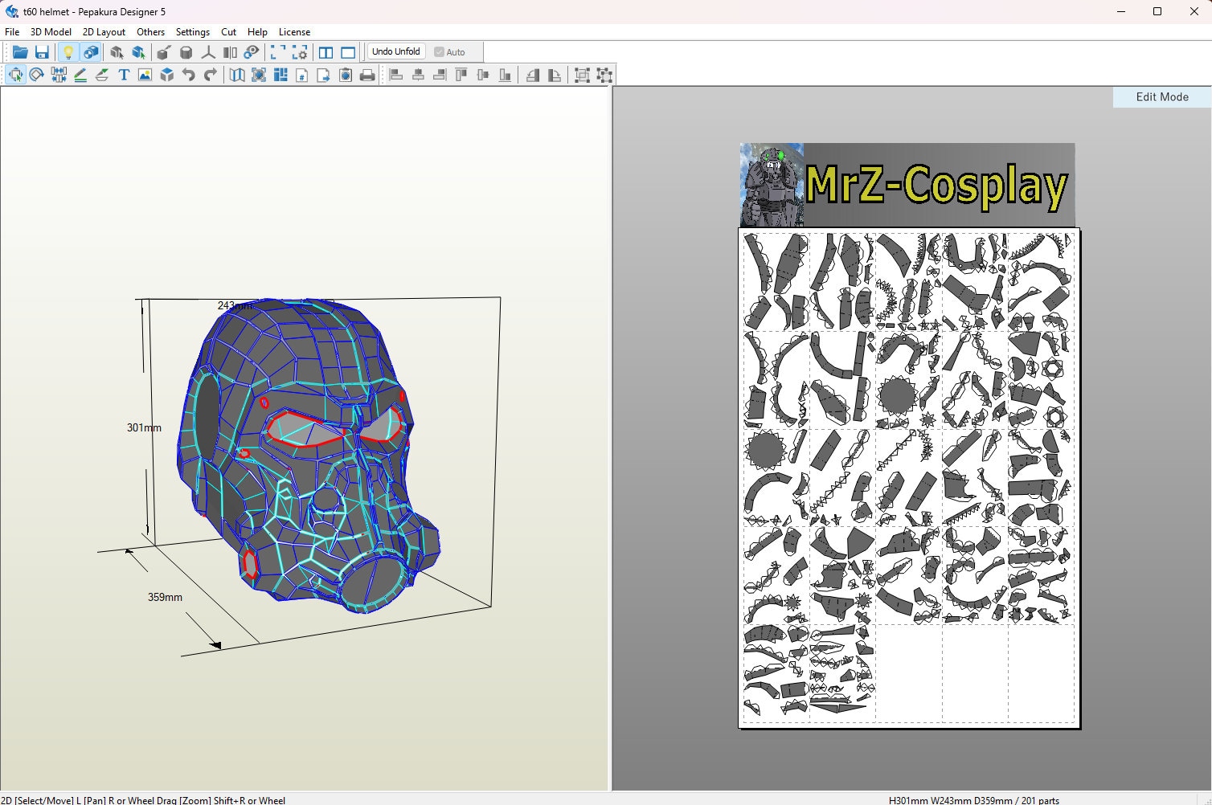Toggle the textured view icon
Screen dimensions: 1212x805
click(x=91, y=51)
